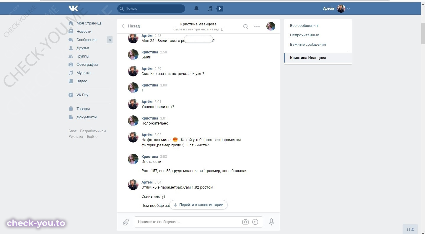Open emoji picker smiley icon

tap(255, 222)
